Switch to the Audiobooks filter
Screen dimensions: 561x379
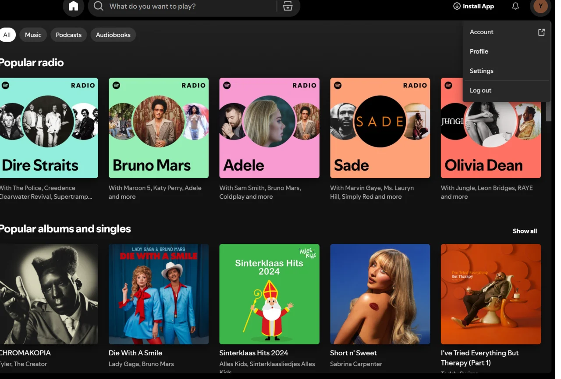(113, 35)
